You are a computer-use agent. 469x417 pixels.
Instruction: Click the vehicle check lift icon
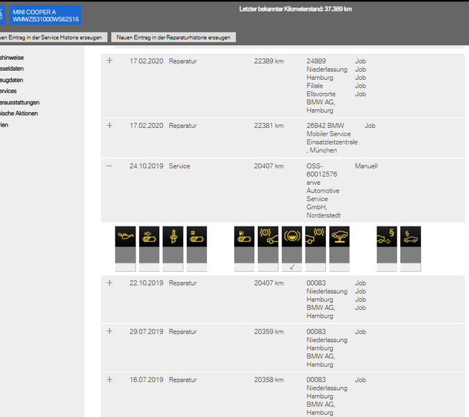[x=340, y=236]
